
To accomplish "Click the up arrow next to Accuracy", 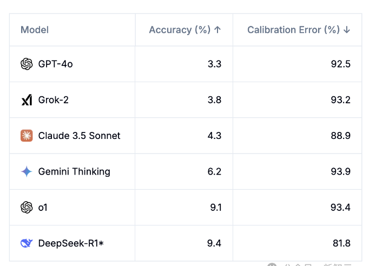I will (x=218, y=30).
